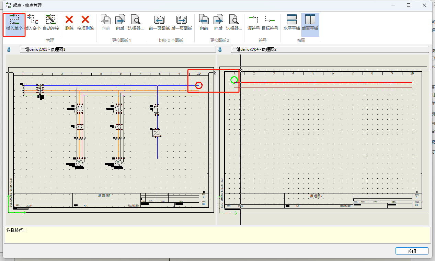
Task: Go to 前一页图纸 (previous drawing pair)
Action: pyautogui.click(x=159, y=23)
